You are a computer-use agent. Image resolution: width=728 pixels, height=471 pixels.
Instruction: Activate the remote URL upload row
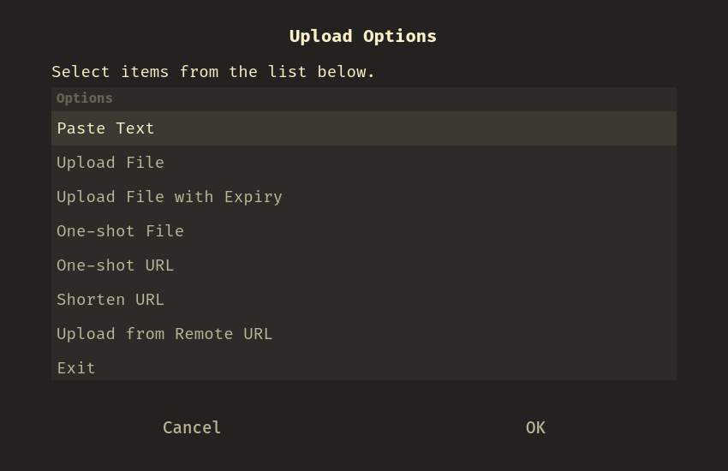tap(363, 335)
